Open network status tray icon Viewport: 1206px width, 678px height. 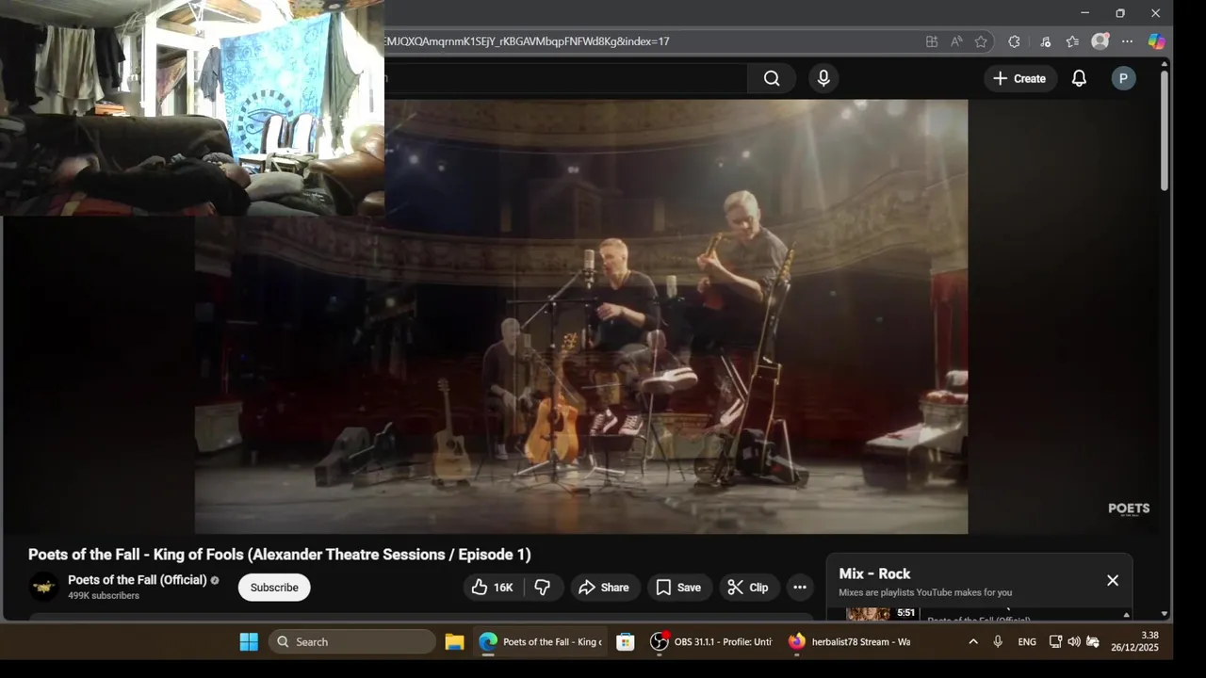point(1055,642)
